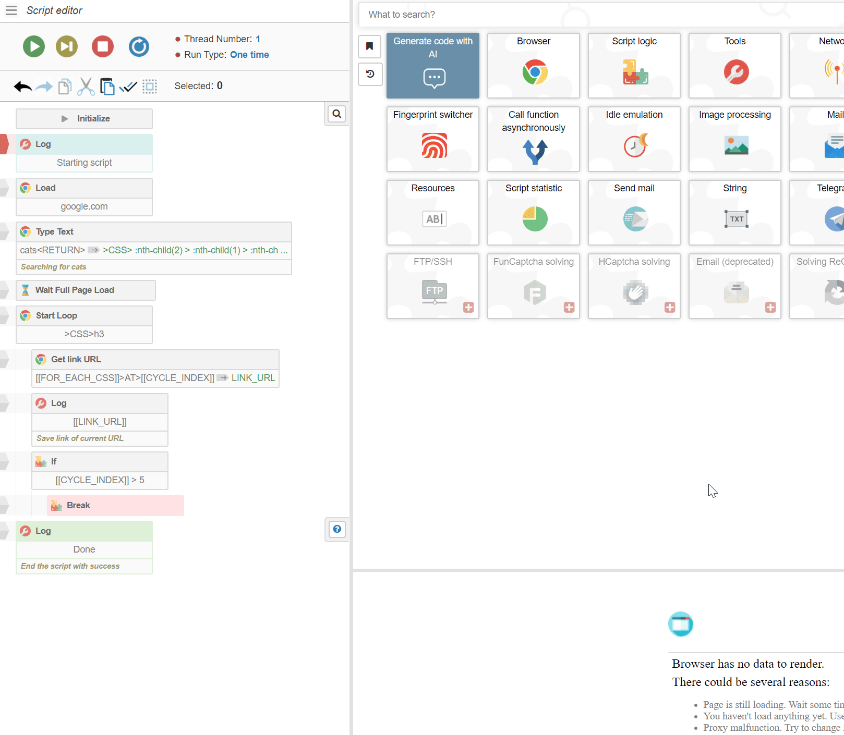Open the Fingerprint switcher module
This screenshot has height=735, width=844.
432,139
